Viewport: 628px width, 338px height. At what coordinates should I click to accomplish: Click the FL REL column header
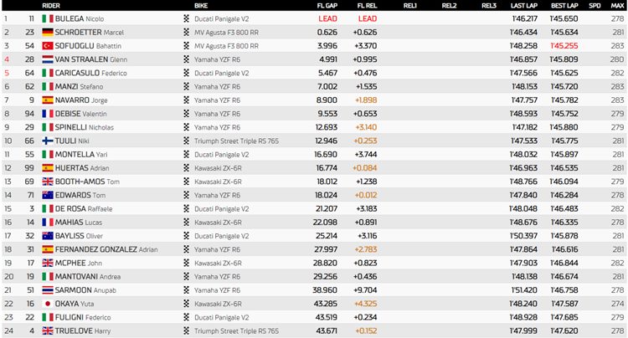click(x=368, y=6)
